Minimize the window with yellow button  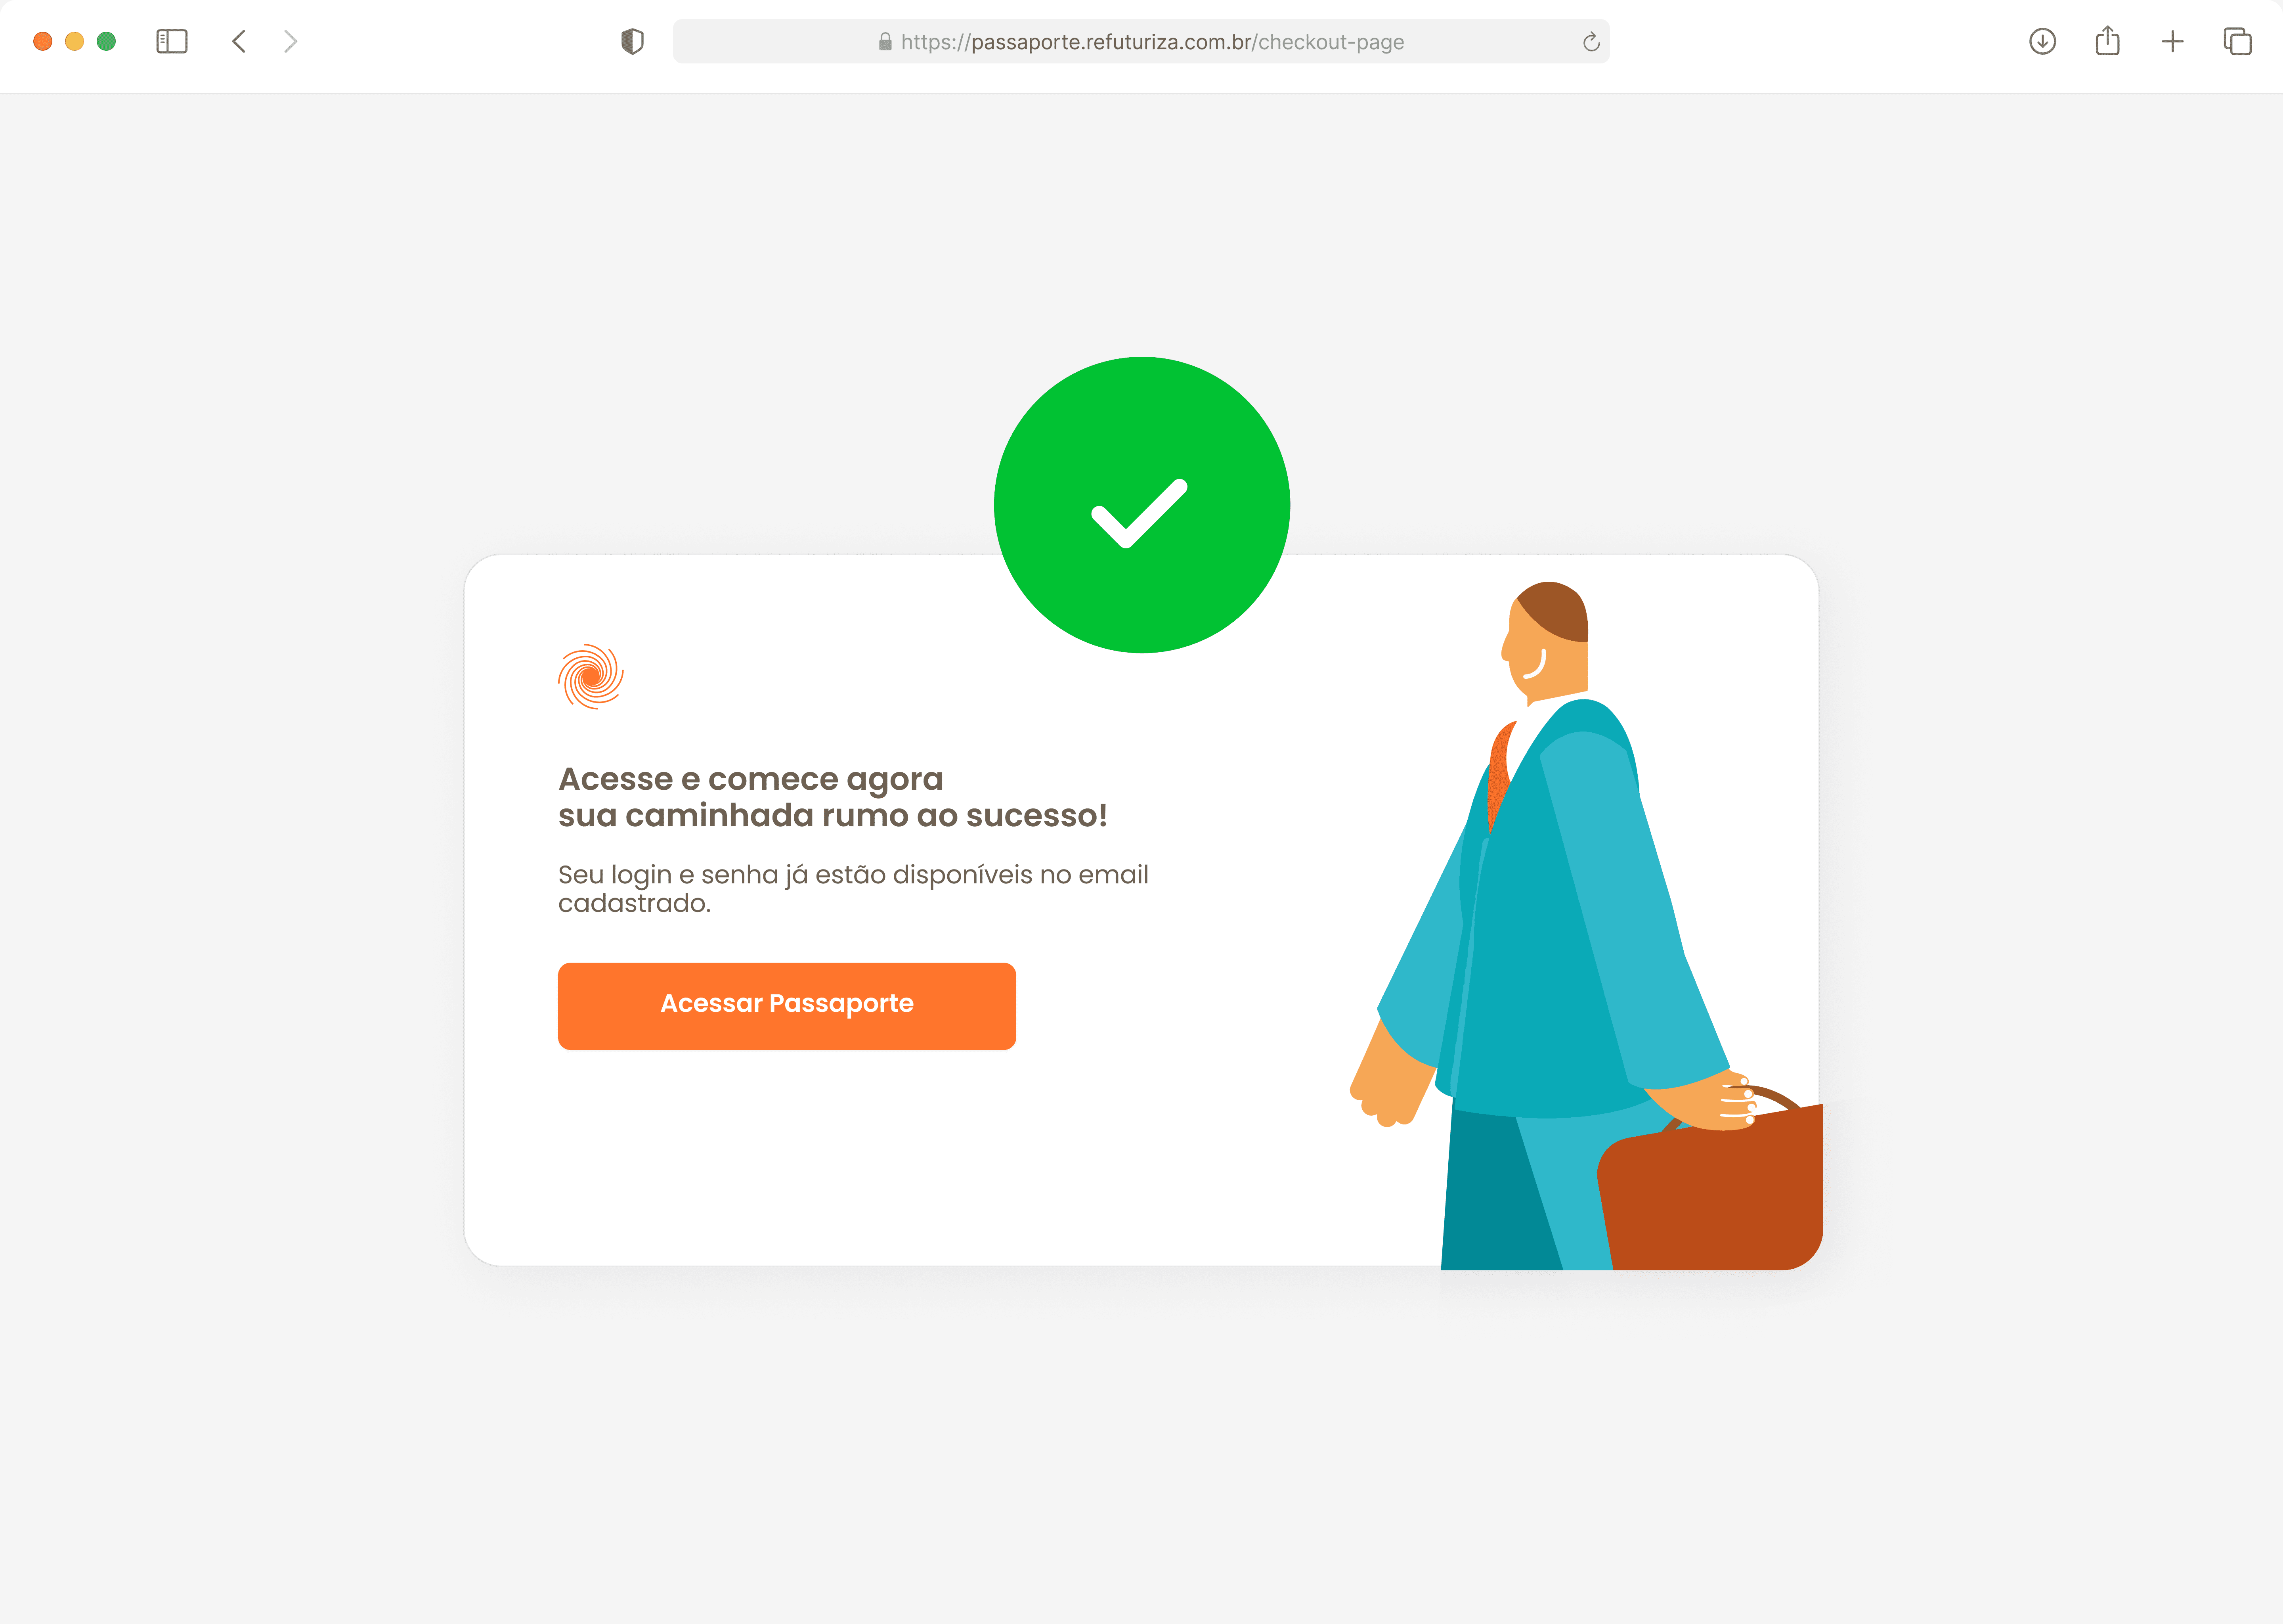75,41
